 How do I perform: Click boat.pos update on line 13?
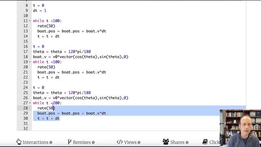72,31
